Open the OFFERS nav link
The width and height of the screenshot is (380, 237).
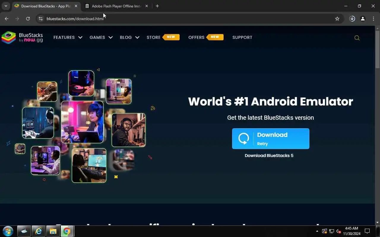point(197,37)
